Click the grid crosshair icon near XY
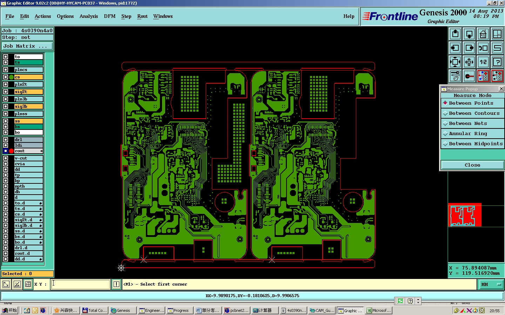This screenshot has width=505, height=315. coord(28,284)
